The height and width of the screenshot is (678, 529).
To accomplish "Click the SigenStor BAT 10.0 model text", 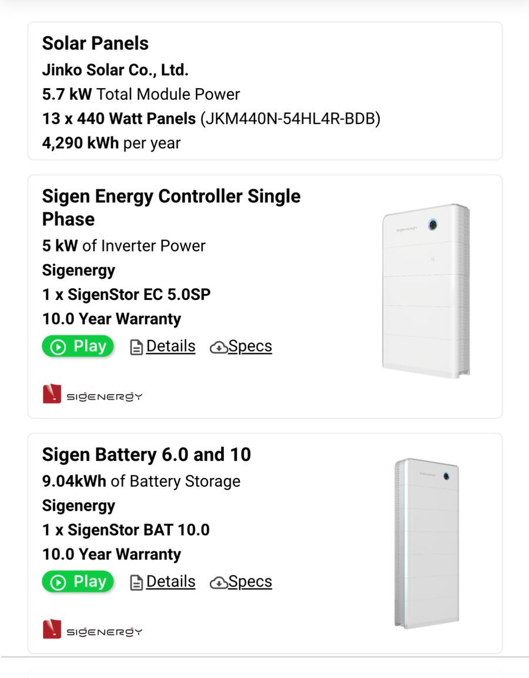I will coord(138,530).
